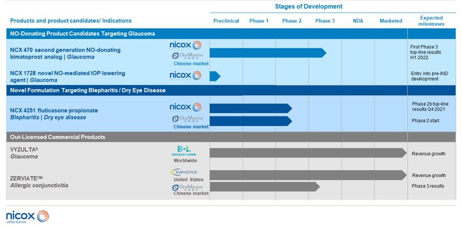Select the Preclinical column header
Viewport: 462px width, 227px height.
pos(226,21)
